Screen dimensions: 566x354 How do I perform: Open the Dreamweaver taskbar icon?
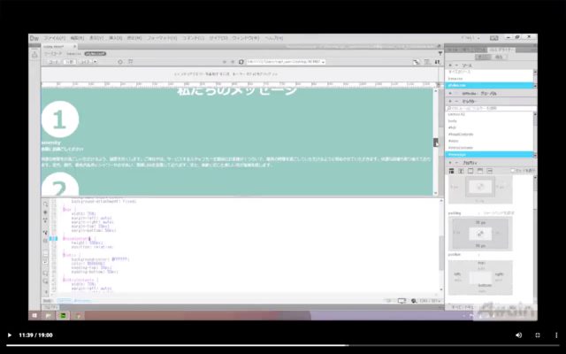click(x=63, y=316)
